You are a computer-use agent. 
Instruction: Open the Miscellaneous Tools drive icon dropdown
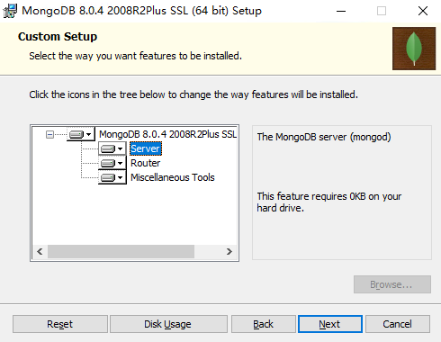pos(112,177)
